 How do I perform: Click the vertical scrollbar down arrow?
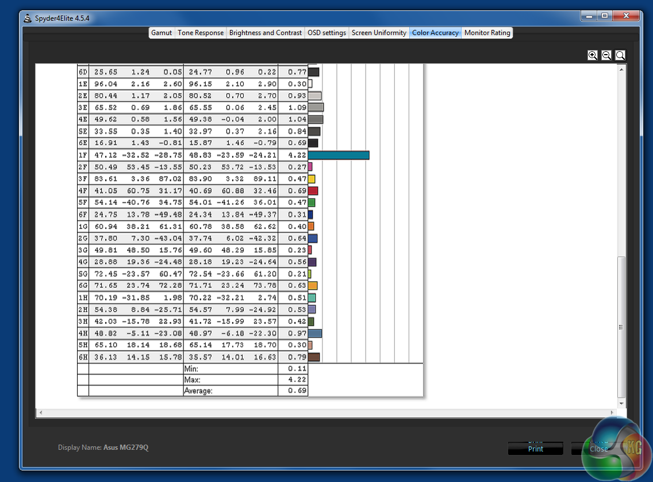coord(621,403)
